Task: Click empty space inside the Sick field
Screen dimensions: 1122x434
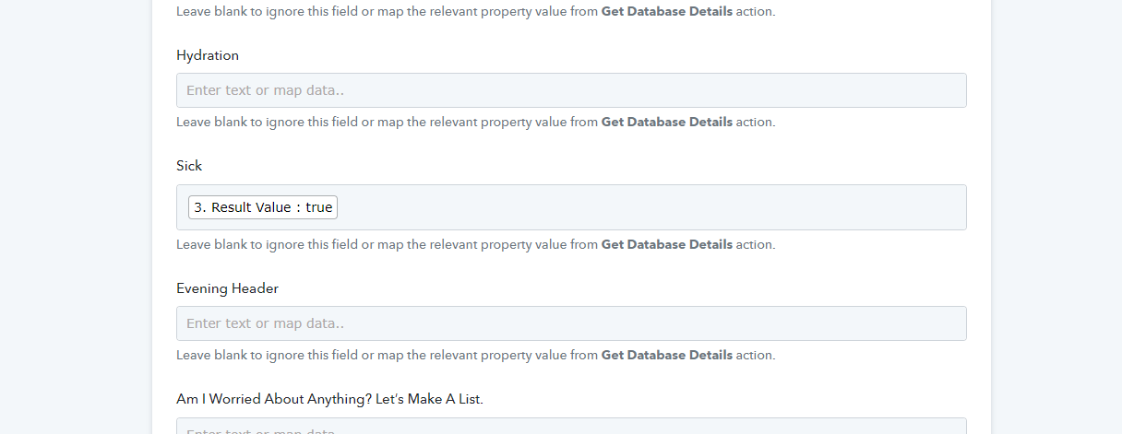Action: point(646,207)
